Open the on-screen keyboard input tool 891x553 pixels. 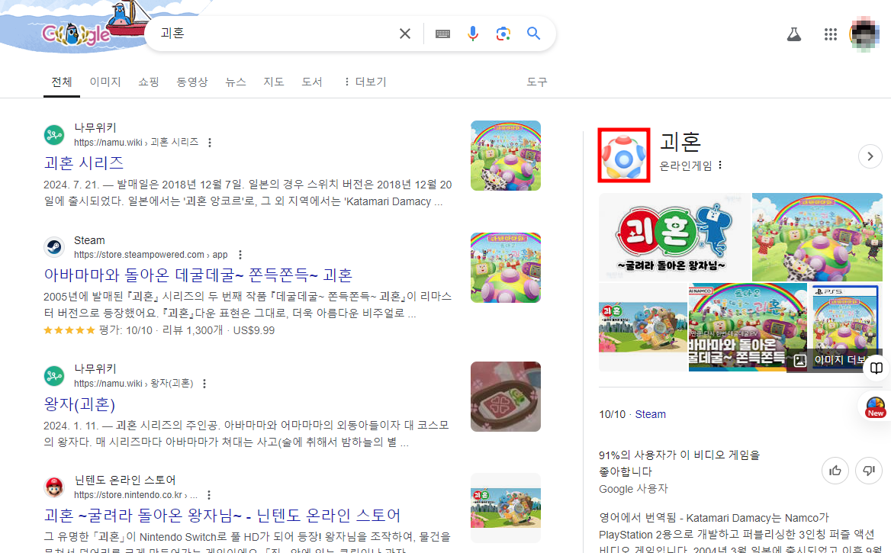pos(442,34)
